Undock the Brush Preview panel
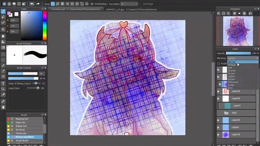 [x=42, y=43]
